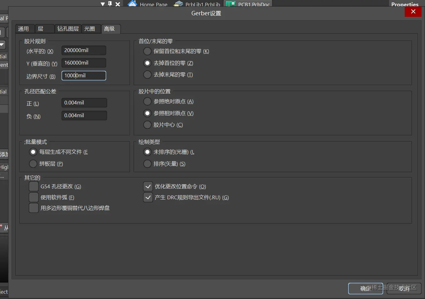This screenshot has width=425, height=299.
Task: Click the PCB1 document icon
Action: [x=231, y=4]
